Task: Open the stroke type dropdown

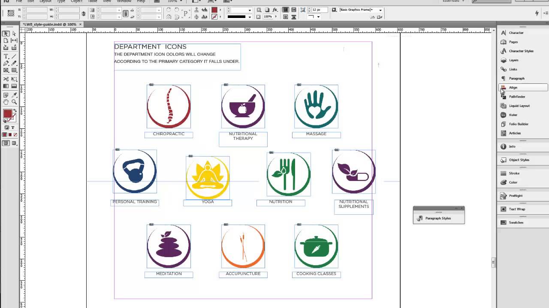Action: coord(250,17)
